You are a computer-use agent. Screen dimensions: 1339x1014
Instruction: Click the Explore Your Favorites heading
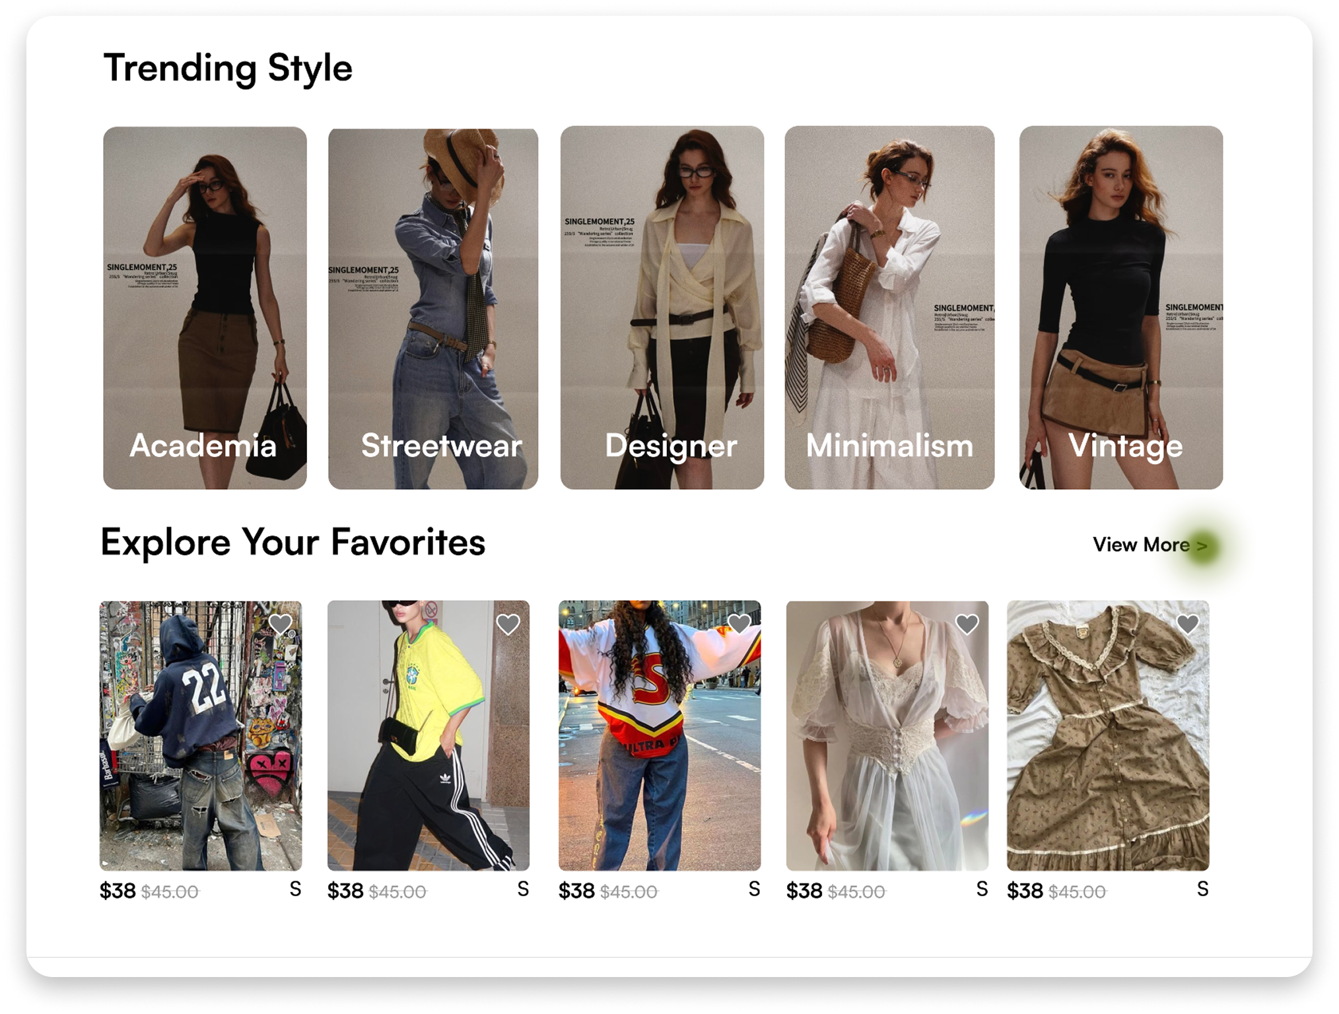pos(293,543)
